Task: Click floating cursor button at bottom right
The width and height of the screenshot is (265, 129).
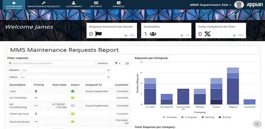Action: pos(257,124)
